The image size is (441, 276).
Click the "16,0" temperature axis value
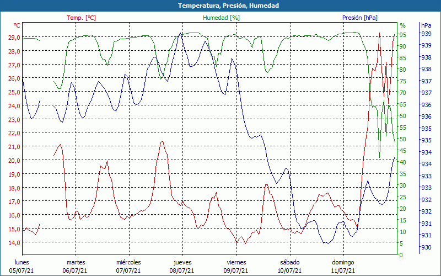click(15, 215)
